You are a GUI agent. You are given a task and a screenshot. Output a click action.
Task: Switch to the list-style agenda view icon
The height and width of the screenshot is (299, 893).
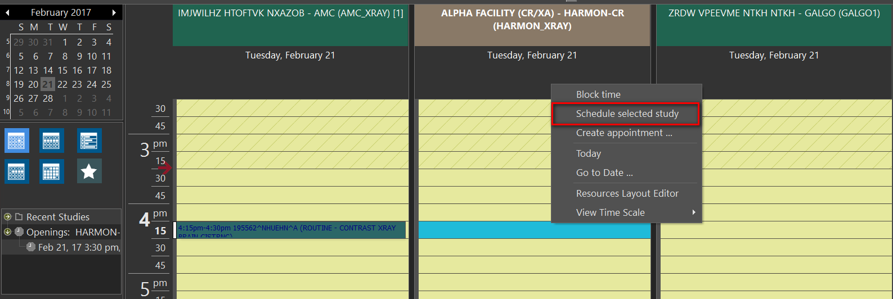coord(89,140)
